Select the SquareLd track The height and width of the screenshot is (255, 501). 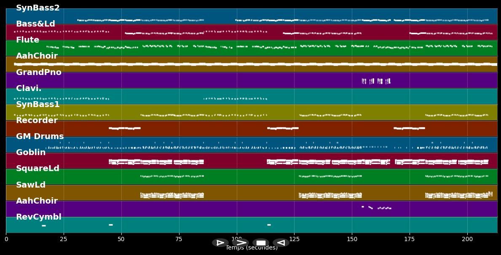coord(38,168)
